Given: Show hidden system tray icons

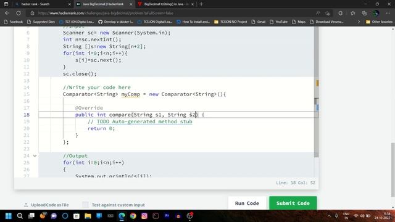Looking at the screenshot, I should 329,216.
